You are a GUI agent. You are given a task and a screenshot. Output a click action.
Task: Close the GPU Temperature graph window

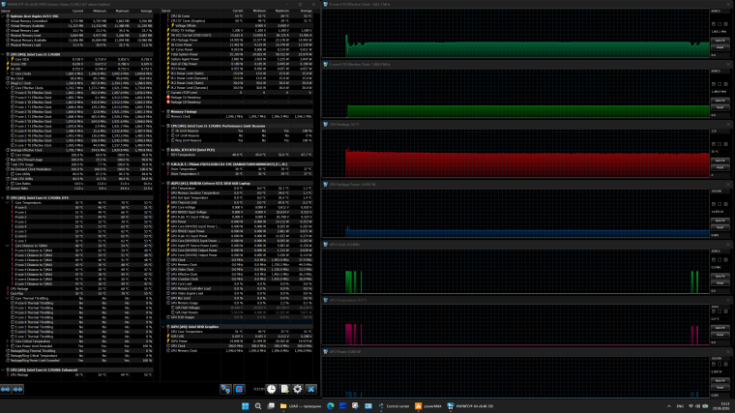[728, 300]
